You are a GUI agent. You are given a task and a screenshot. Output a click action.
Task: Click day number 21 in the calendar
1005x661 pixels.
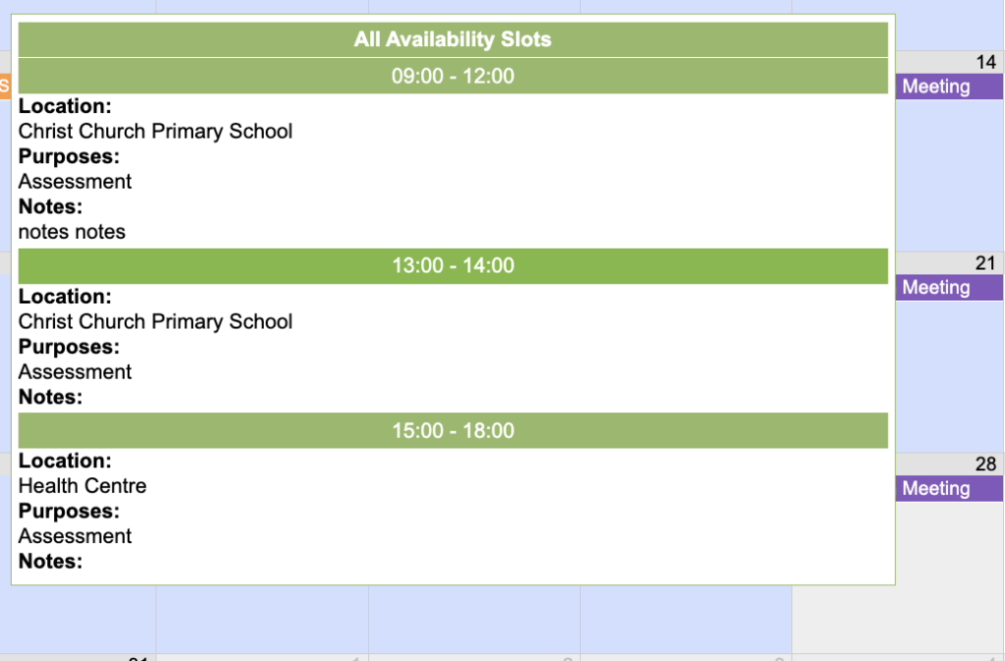click(985, 263)
